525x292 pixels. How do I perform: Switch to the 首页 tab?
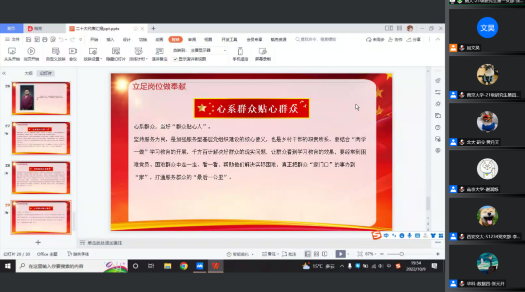click(x=11, y=29)
